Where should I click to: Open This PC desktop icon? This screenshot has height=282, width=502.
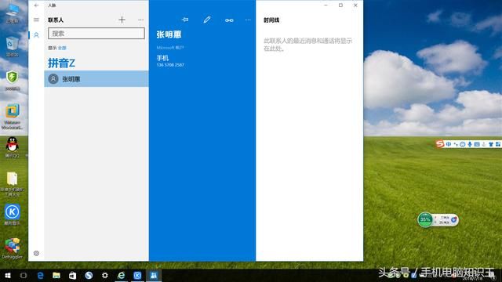13,13
